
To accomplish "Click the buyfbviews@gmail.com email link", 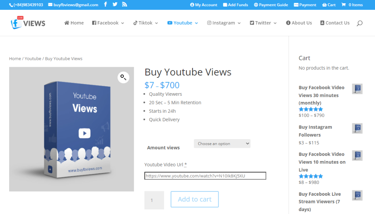I will [x=73, y=5].
